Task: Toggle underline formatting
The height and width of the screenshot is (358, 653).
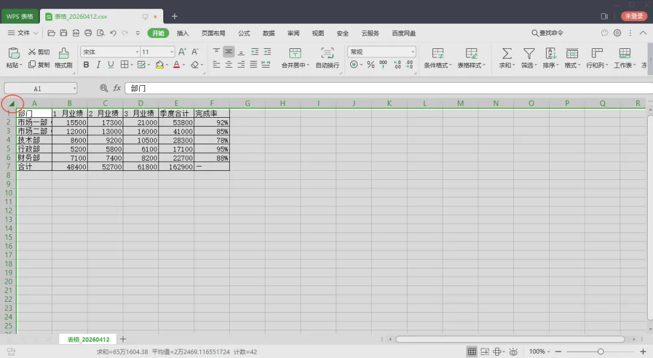Action: click(x=111, y=65)
